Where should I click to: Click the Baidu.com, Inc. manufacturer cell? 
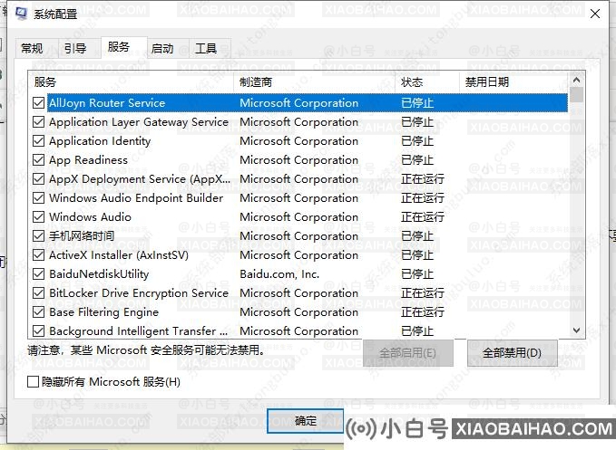(279, 274)
